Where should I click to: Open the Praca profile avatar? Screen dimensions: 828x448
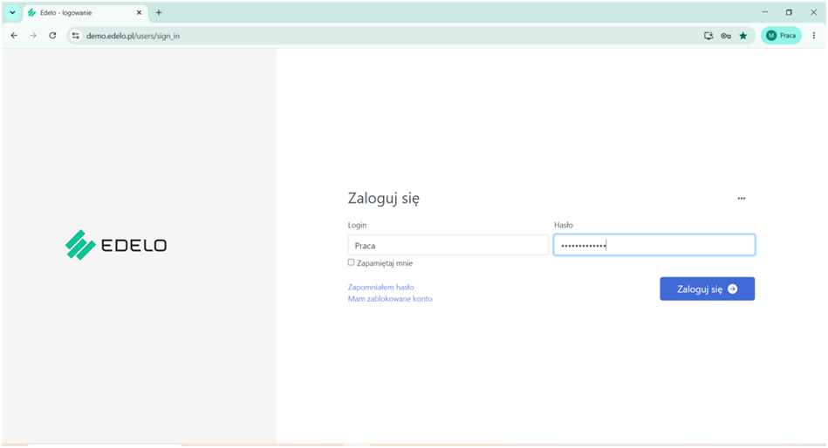pyautogui.click(x=781, y=36)
